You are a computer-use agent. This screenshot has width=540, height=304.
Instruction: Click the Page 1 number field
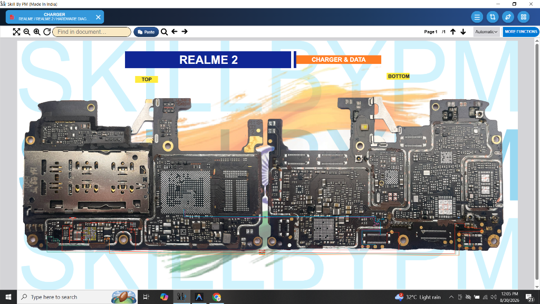tap(430, 32)
